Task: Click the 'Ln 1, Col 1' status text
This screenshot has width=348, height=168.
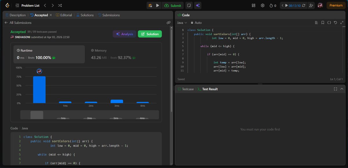Action: [x=336, y=79]
